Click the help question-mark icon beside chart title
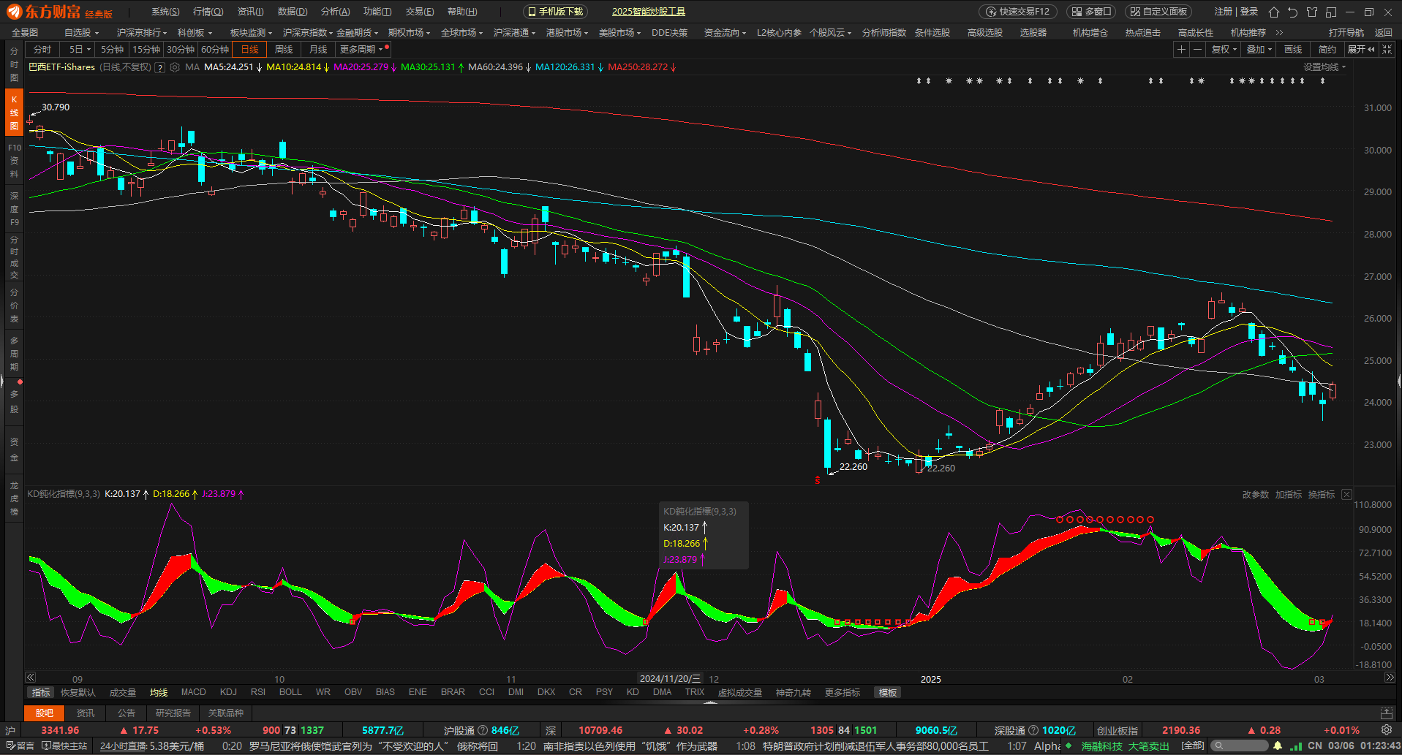This screenshot has height=755, width=1402. 160,67
